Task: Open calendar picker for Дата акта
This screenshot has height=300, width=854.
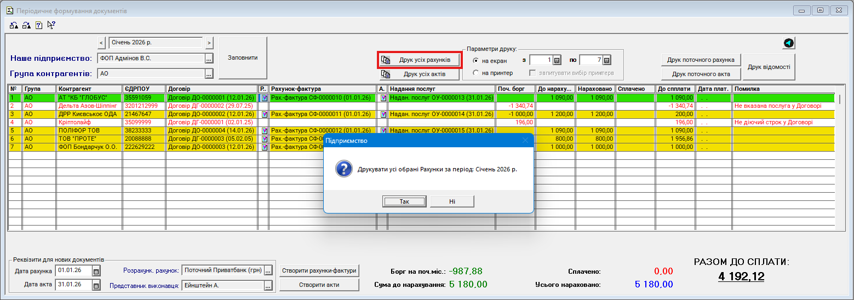Action: coord(96,285)
